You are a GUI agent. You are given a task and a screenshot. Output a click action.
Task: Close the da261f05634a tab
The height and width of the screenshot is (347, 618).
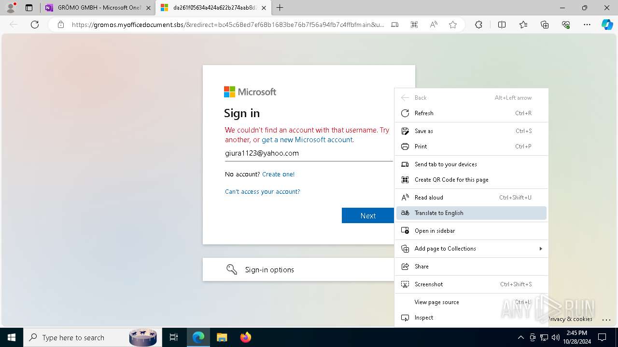[x=264, y=8]
